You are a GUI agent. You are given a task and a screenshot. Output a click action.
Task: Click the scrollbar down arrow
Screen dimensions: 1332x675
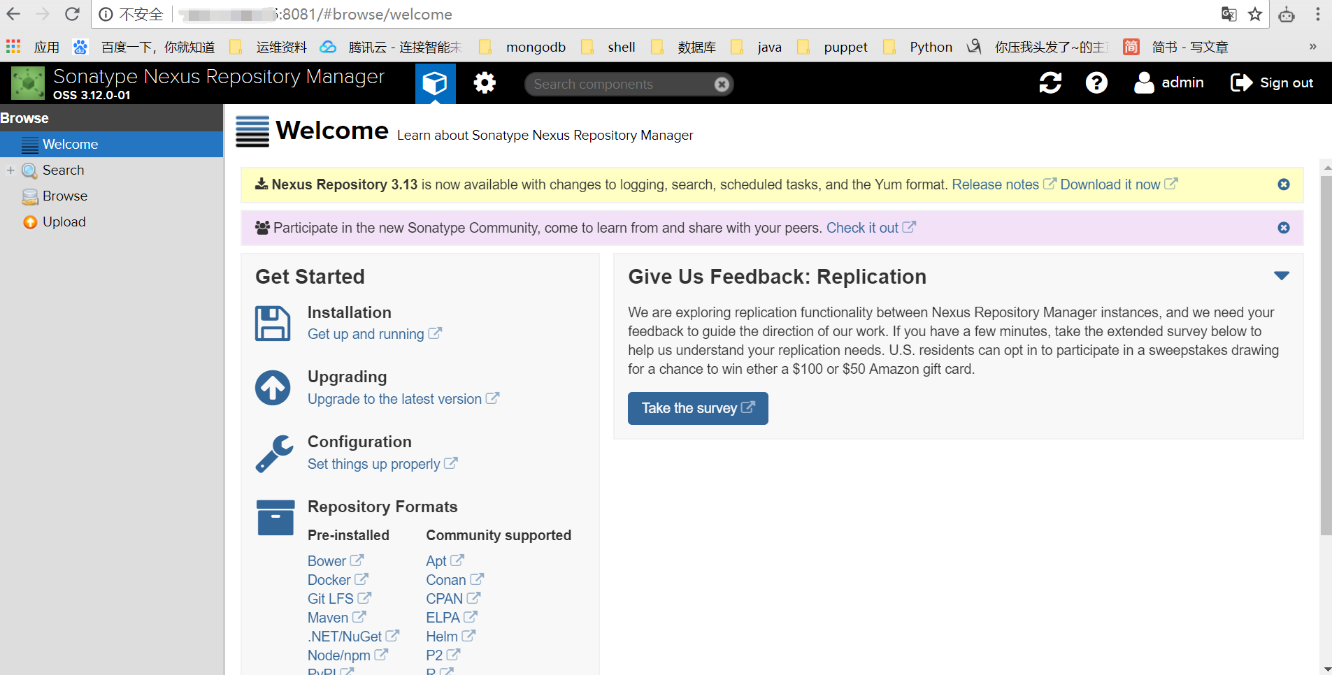point(1326,669)
